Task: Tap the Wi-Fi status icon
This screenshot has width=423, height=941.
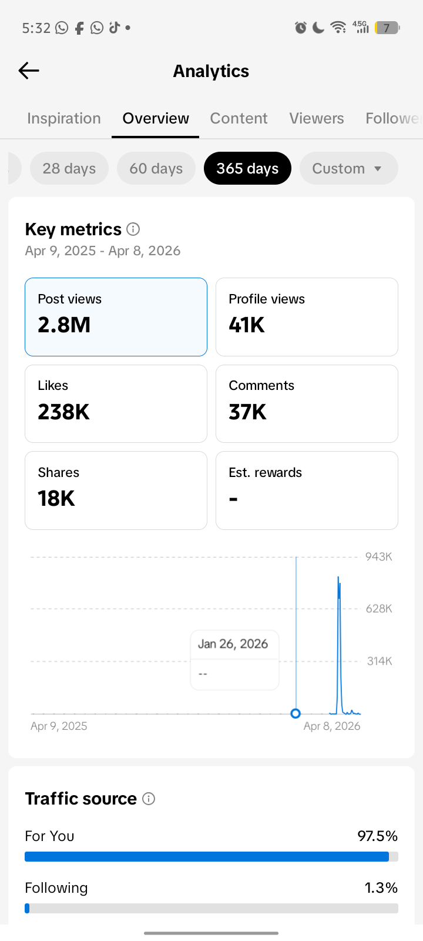Action: coord(338,28)
